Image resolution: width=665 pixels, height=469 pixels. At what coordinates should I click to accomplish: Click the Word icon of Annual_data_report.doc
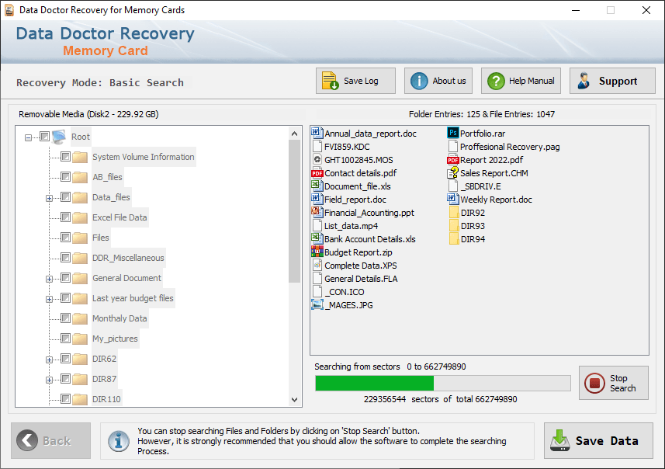click(x=317, y=134)
